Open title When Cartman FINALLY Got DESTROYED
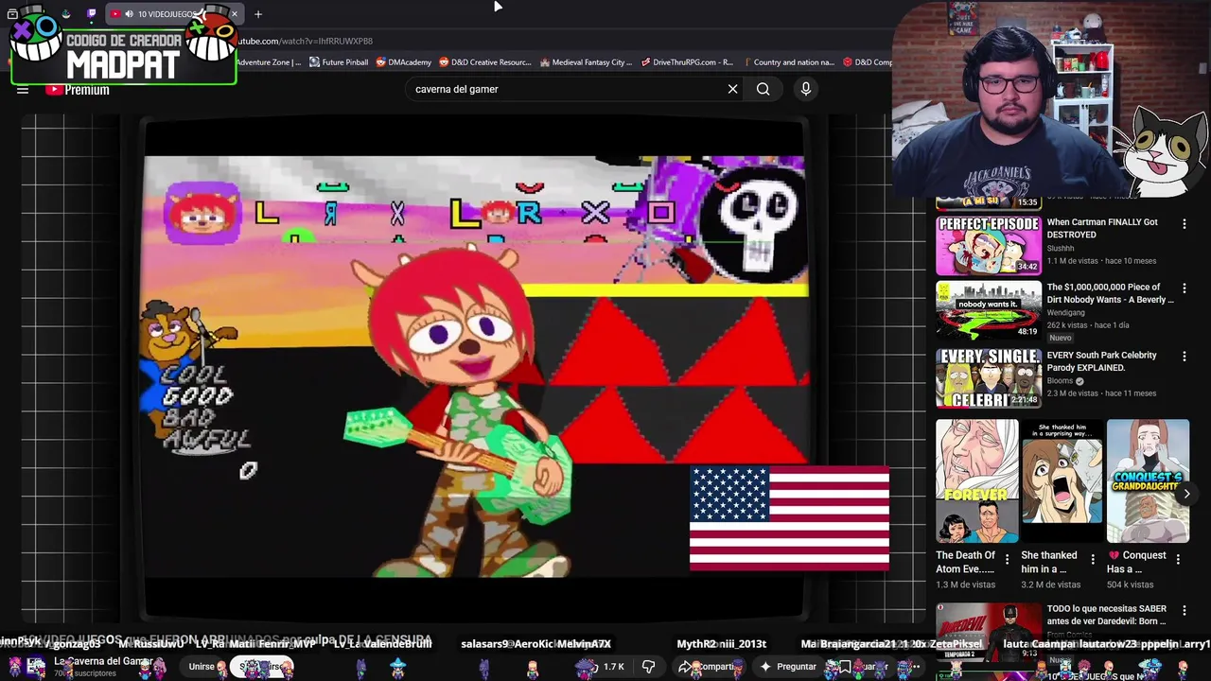This screenshot has height=681, width=1211. (1102, 228)
